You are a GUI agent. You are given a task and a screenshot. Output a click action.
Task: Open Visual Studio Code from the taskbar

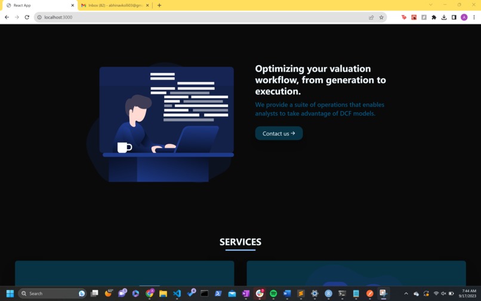[x=177, y=293]
